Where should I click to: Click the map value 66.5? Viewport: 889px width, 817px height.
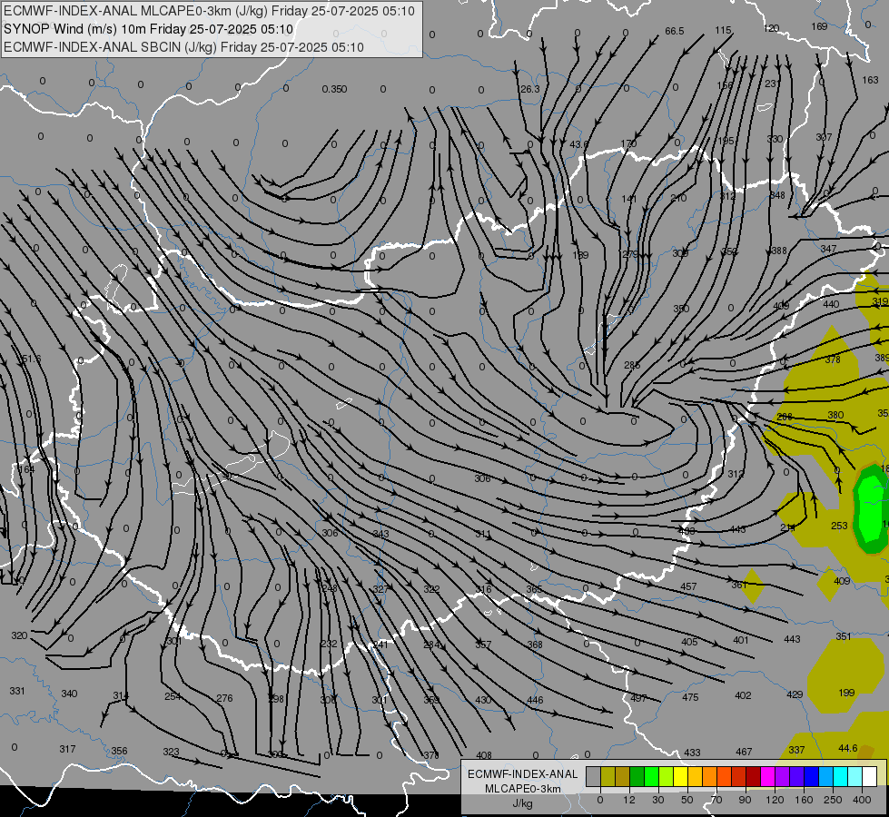[x=675, y=31]
